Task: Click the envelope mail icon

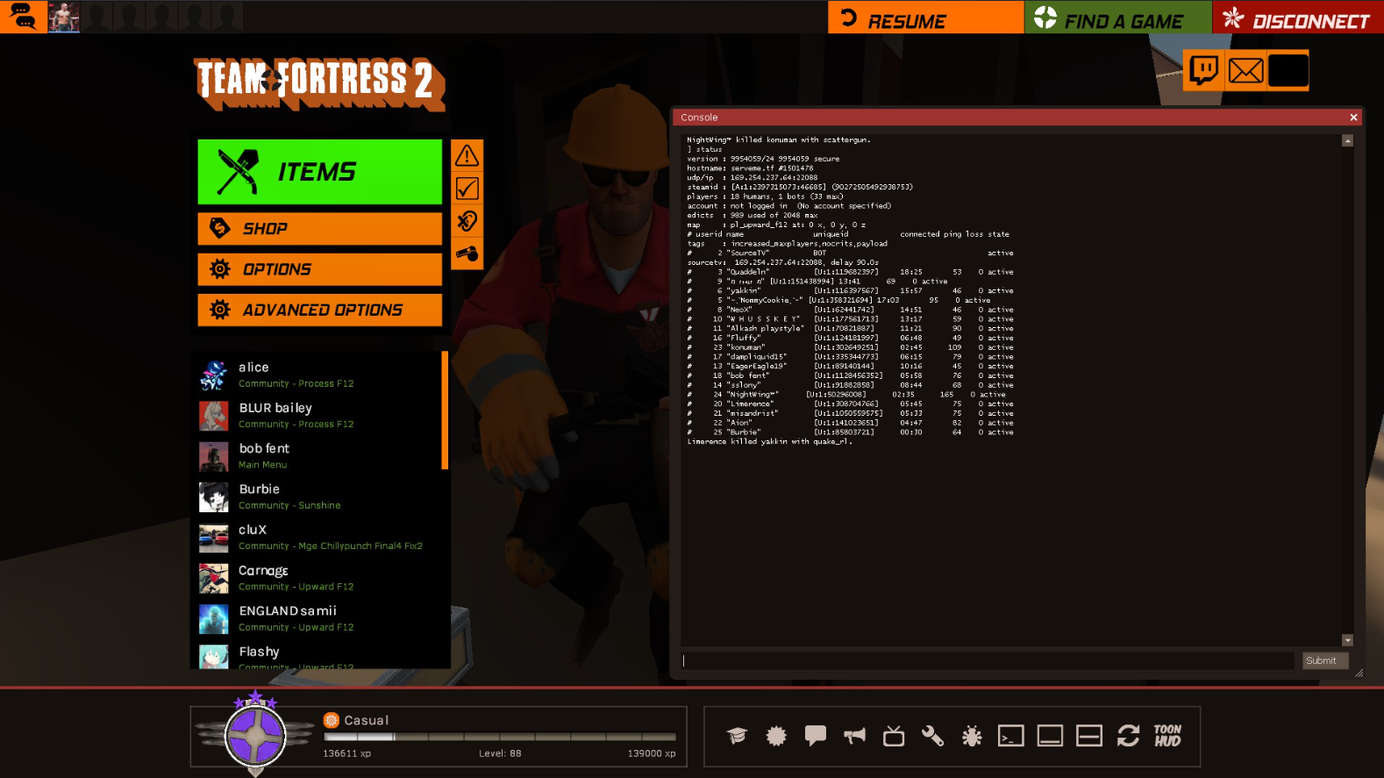Action: tap(1245, 70)
